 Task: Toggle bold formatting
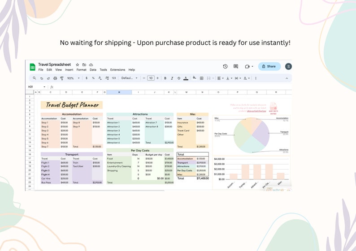pyautogui.click(x=165, y=78)
